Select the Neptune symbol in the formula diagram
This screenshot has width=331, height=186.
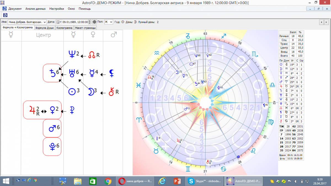click(72, 54)
